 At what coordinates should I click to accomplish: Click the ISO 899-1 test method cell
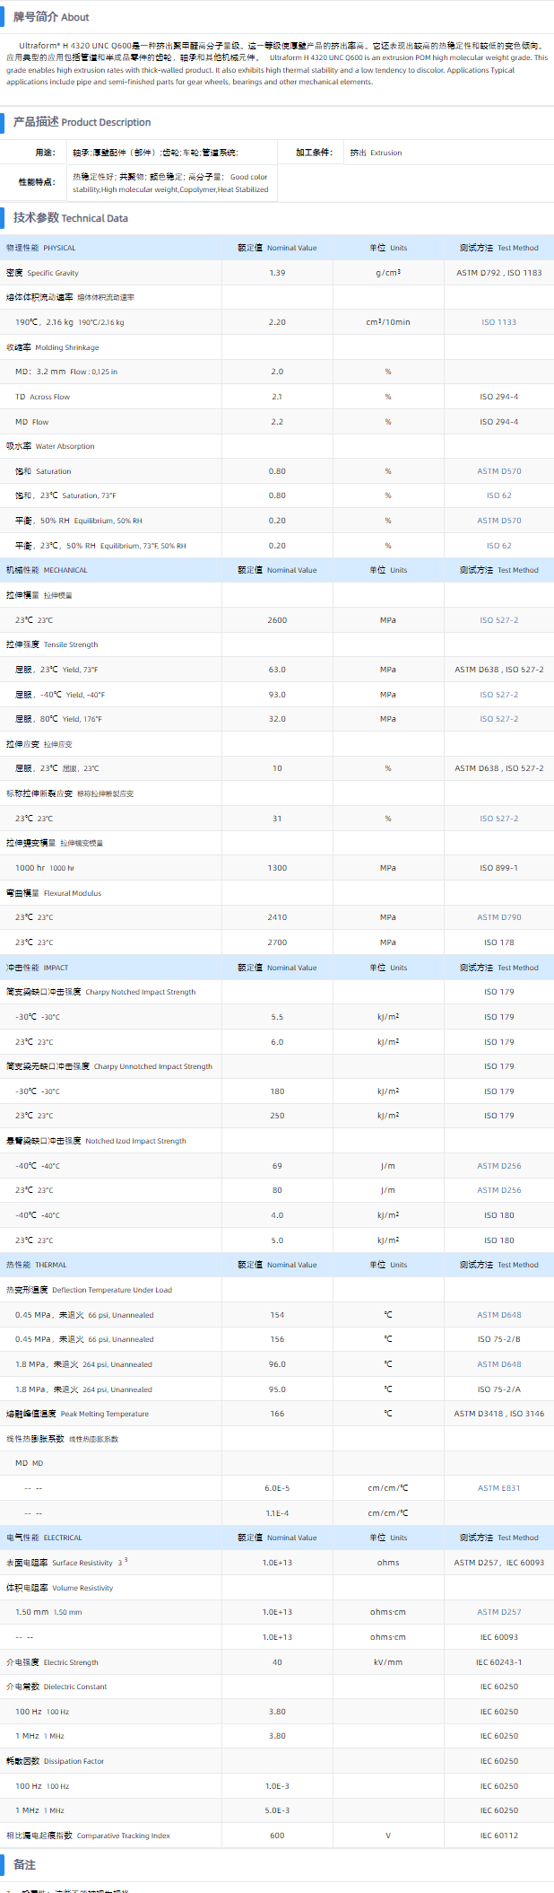[498, 868]
